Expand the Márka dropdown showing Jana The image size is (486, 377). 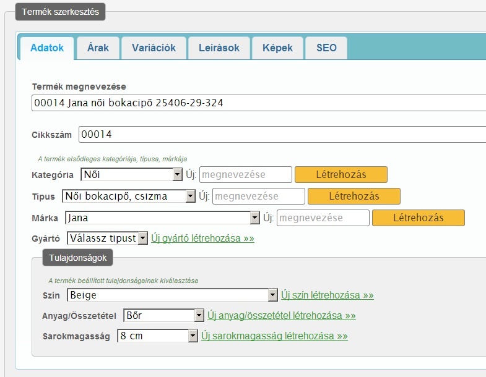point(162,218)
